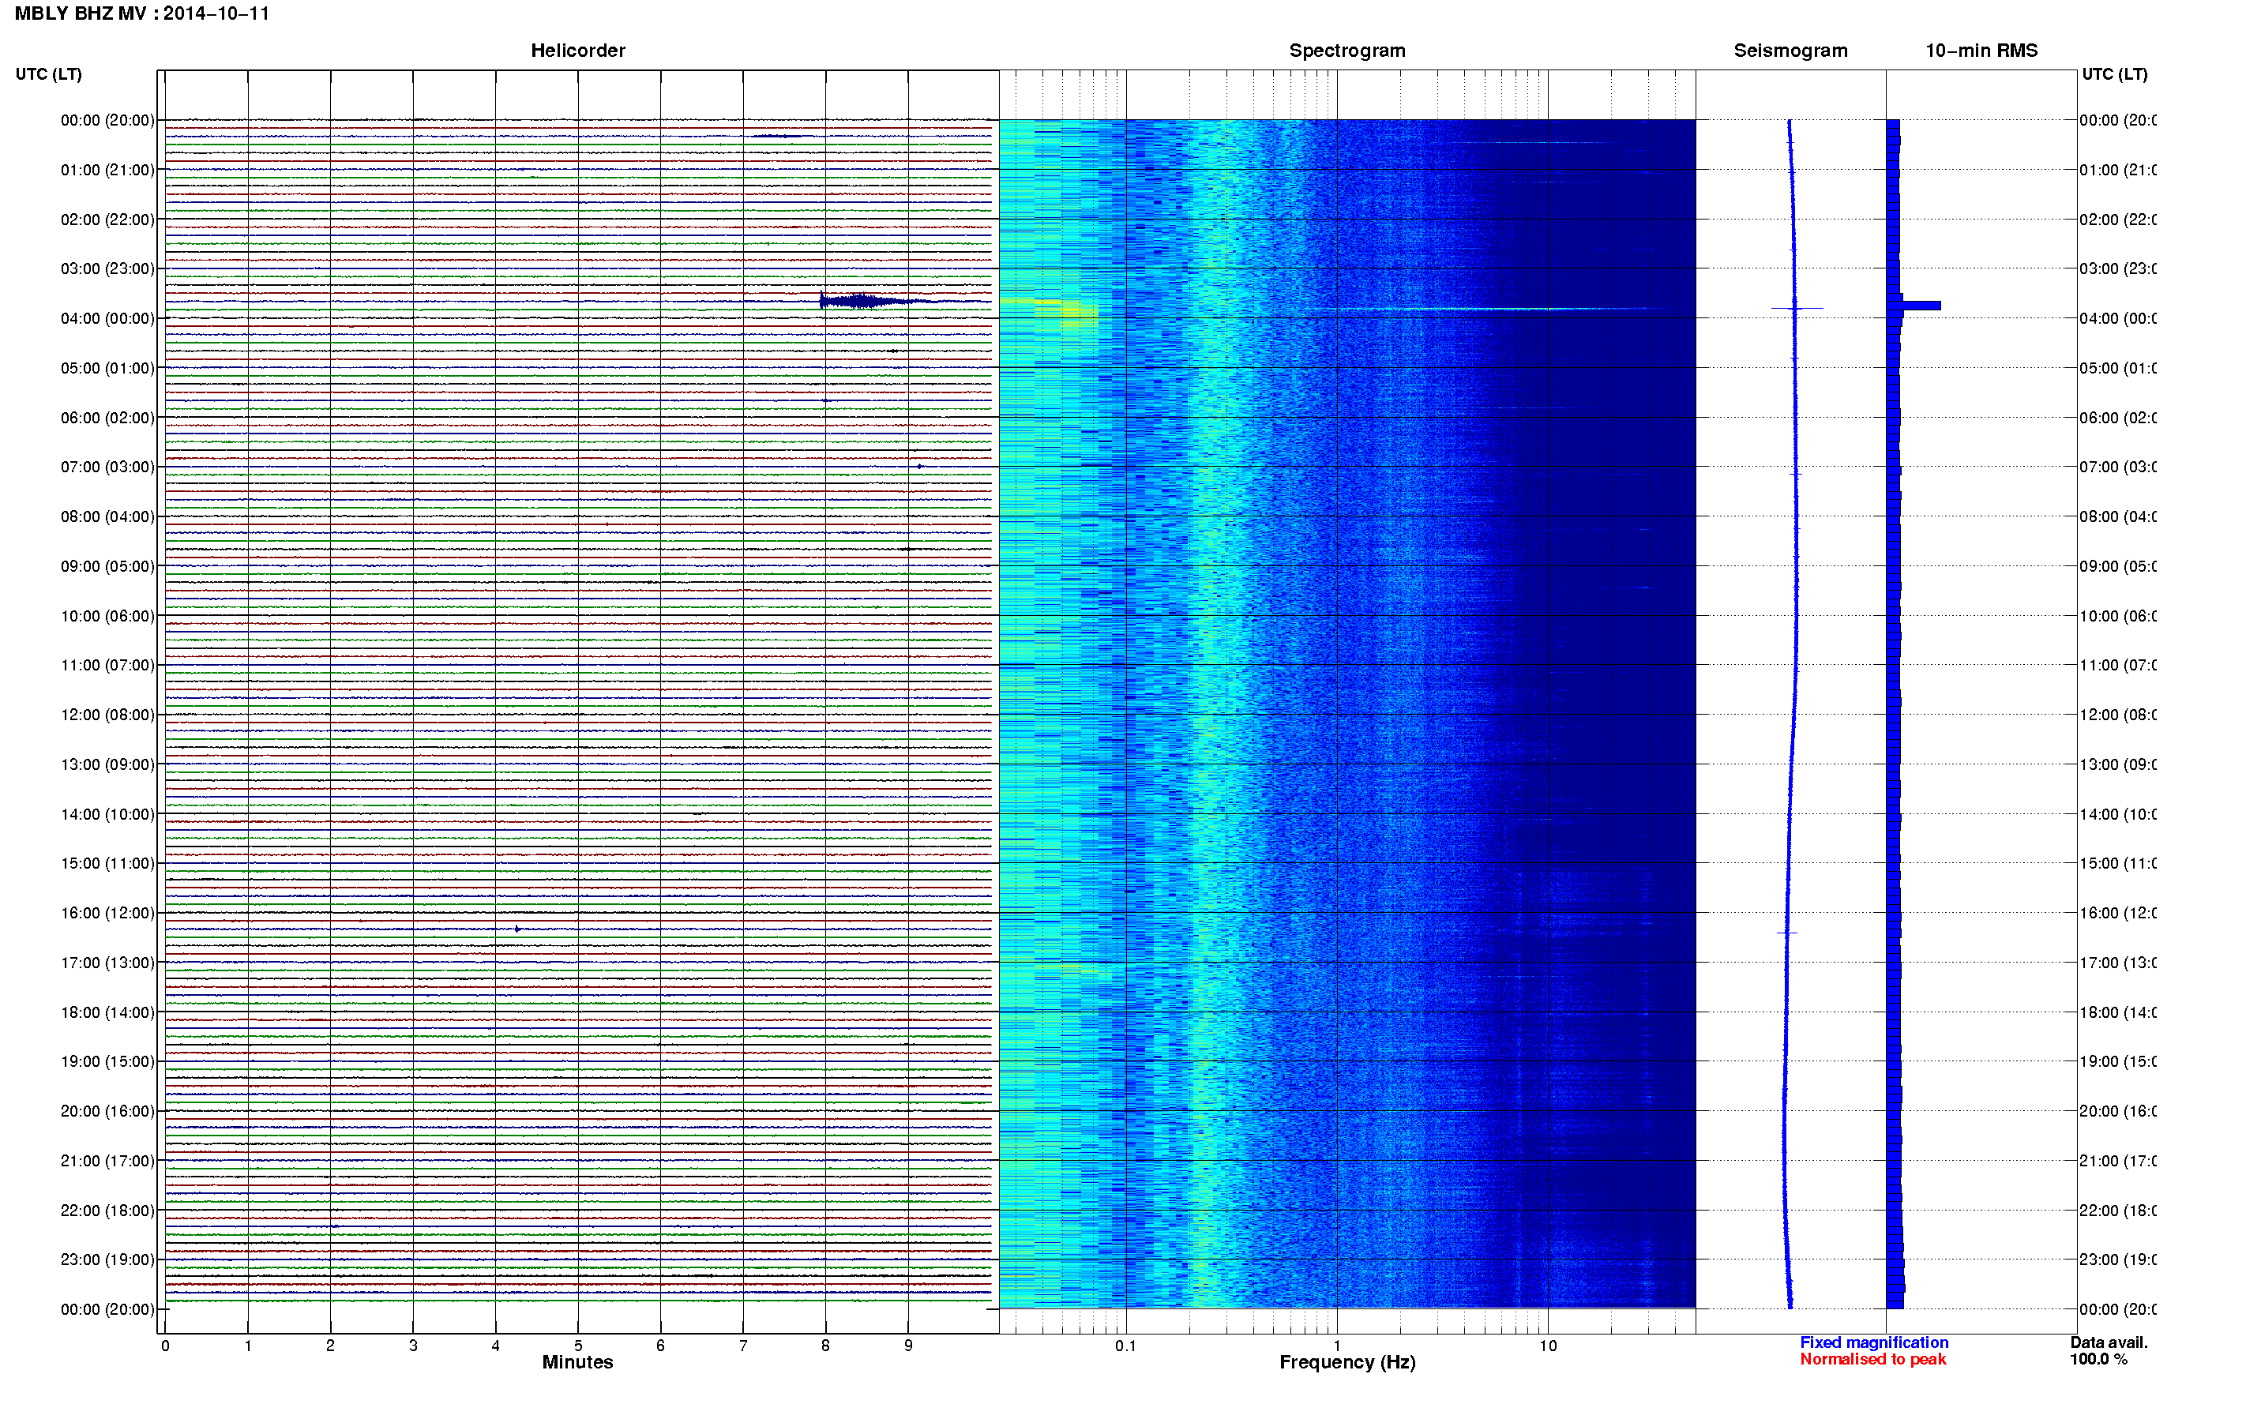Click the Seismogram panel heading
This screenshot has width=2246, height=1404.
click(1790, 51)
